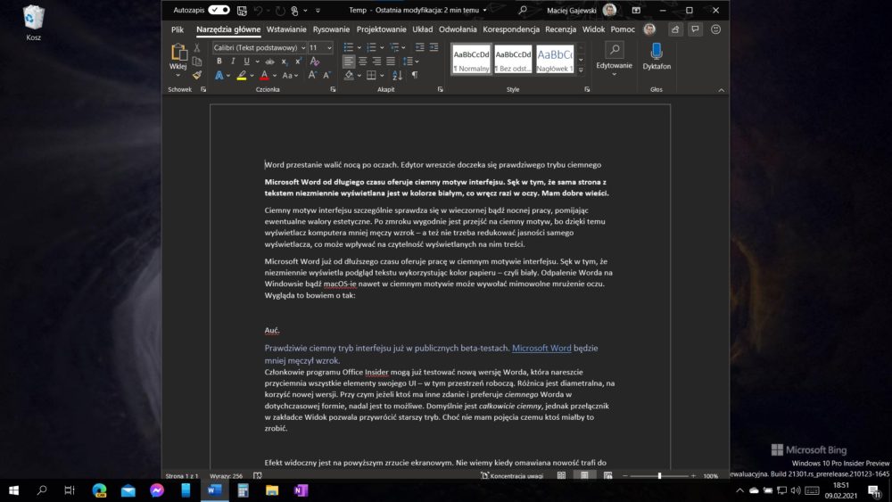Image resolution: width=892 pixels, height=502 pixels.
Task: Select Center paragraph alignment
Action: (x=363, y=61)
